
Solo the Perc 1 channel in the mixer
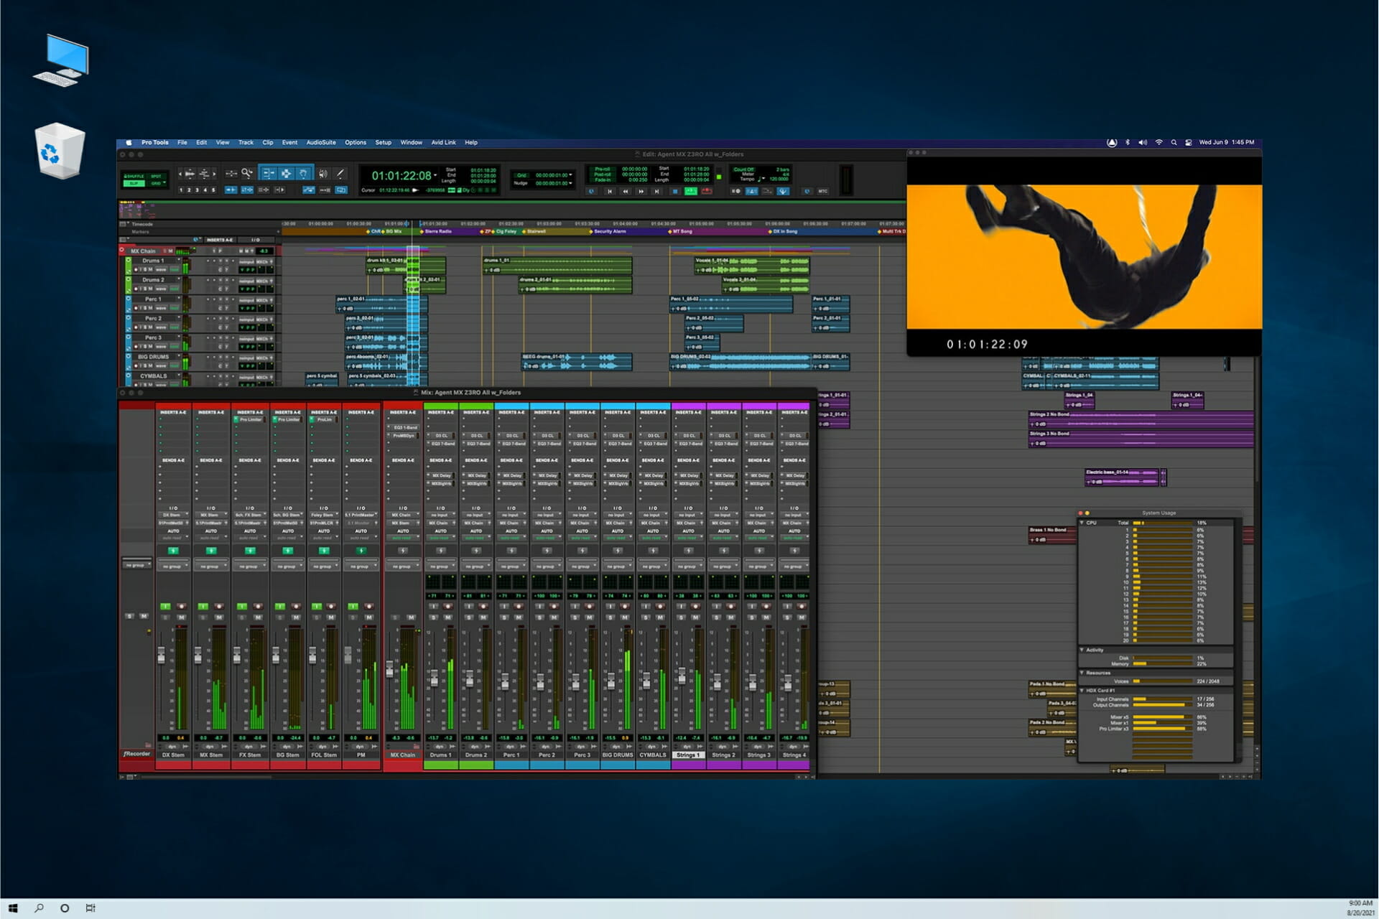pos(504,617)
